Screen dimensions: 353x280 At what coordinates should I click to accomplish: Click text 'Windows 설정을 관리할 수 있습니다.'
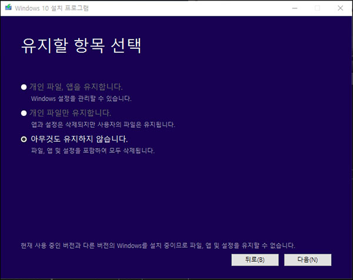coord(81,99)
